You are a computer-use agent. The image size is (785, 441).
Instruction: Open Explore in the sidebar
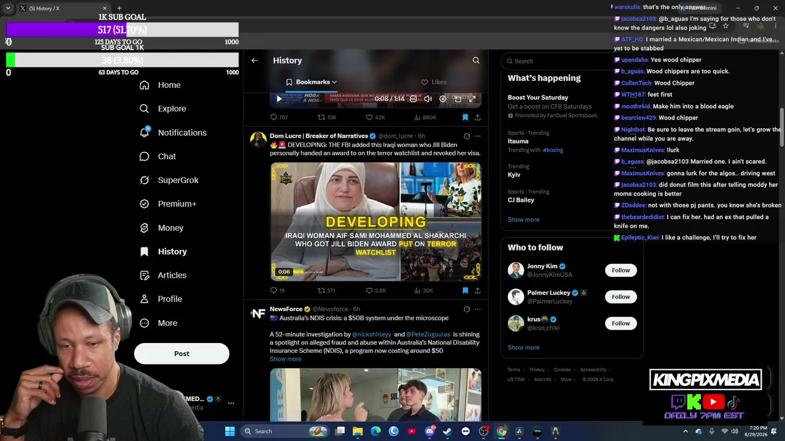point(163,108)
